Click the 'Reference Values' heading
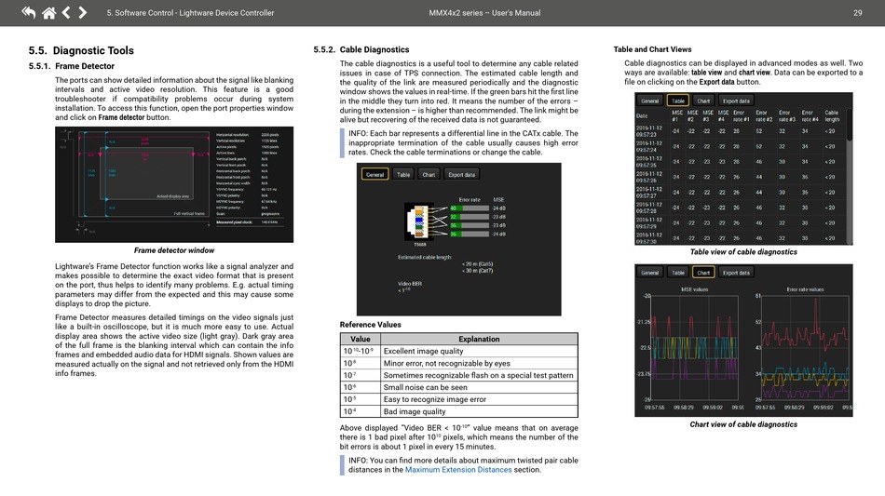Viewport: 885px width, 496px height. (x=370, y=325)
